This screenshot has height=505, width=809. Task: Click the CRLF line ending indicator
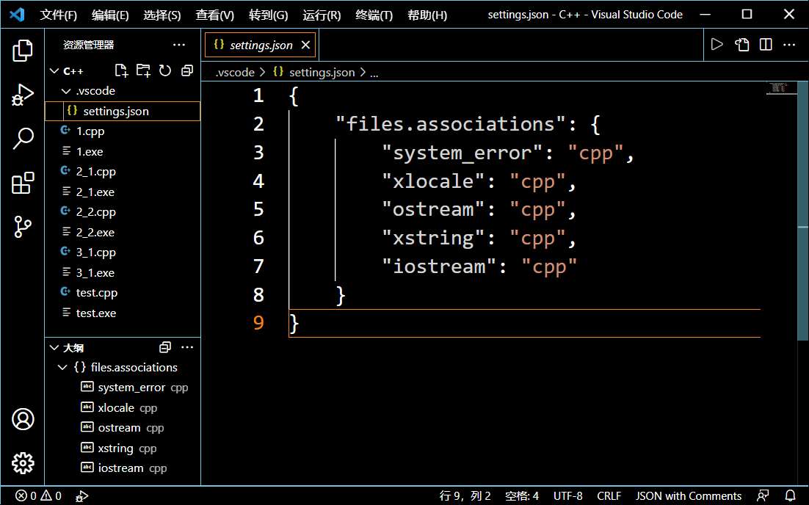[x=609, y=495]
